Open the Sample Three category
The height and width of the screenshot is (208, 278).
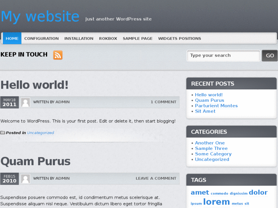click(211, 148)
